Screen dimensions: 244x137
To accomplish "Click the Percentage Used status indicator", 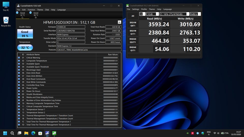I will coord(19,70).
